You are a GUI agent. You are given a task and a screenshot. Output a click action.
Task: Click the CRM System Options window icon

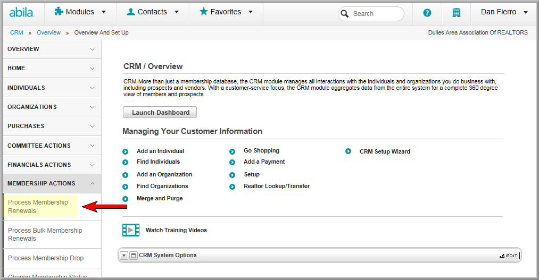point(134,256)
